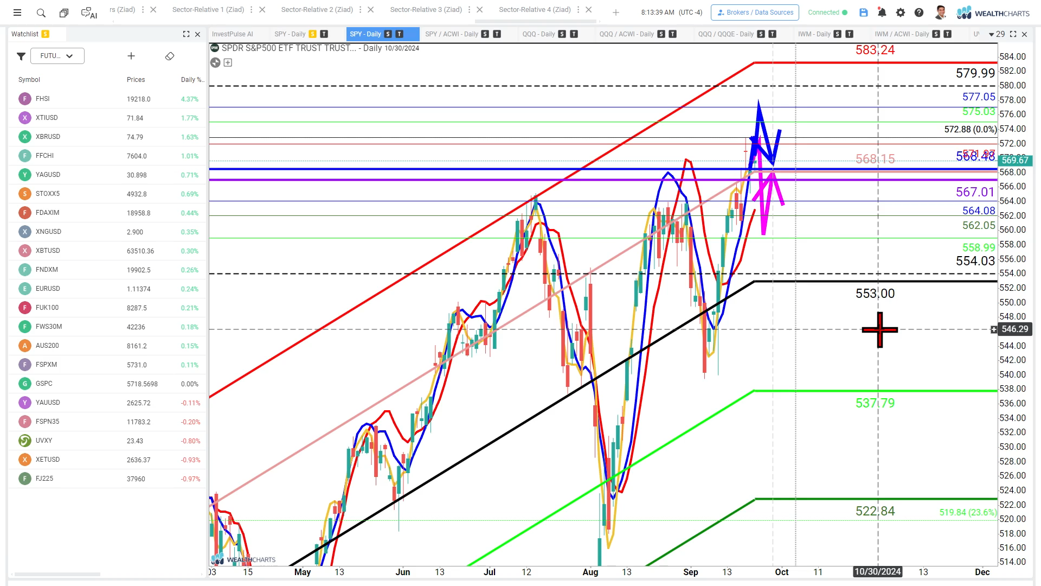Viewport: 1041px width, 586px height.
Task: Sort watchlist by Prices column
Action: pyautogui.click(x=136, y=80)
